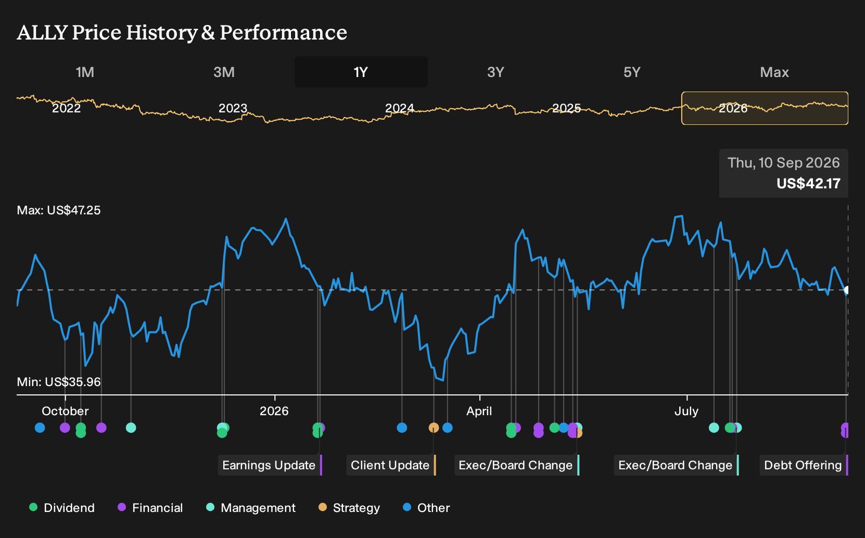Open the Exec/Board Change label near July

point(676,465)
